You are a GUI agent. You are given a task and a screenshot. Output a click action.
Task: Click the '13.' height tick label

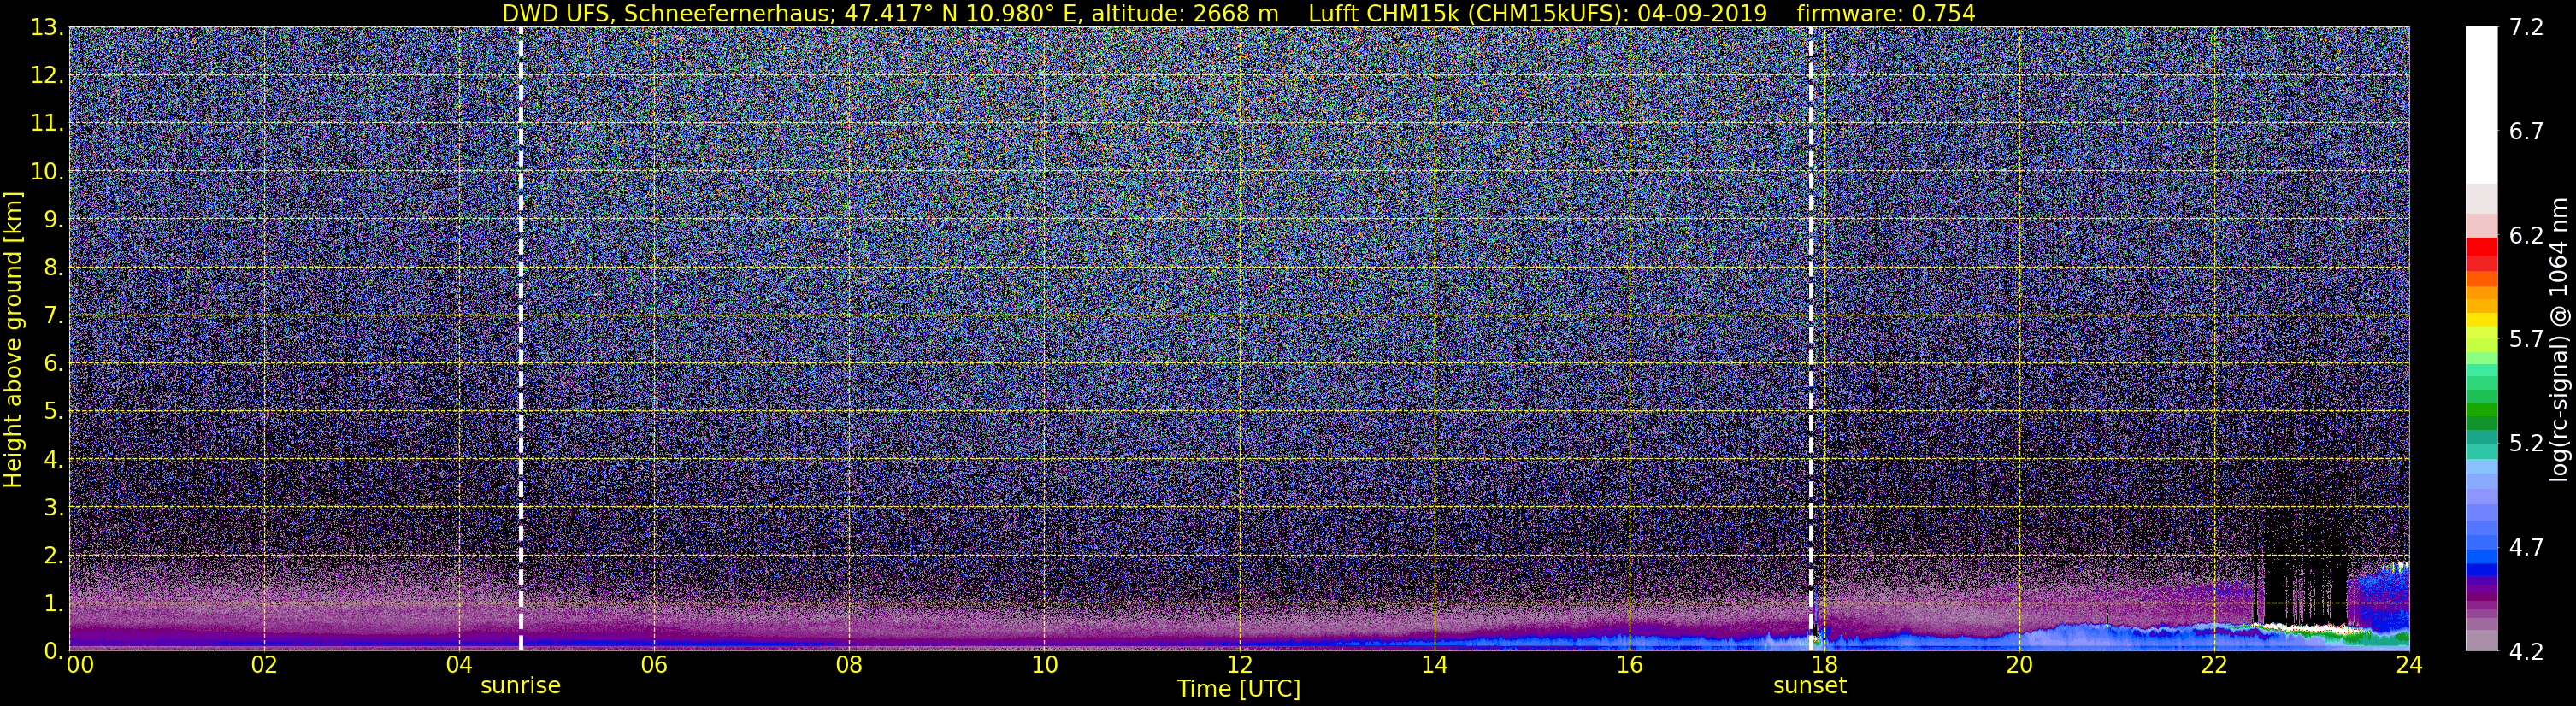47,27
